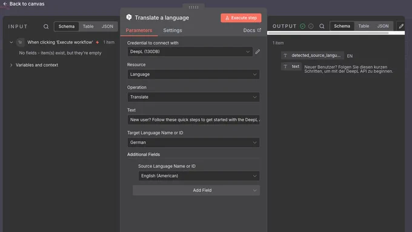
Task: Select the Table view in the OUTPUT panel
Action: (364, 26)
